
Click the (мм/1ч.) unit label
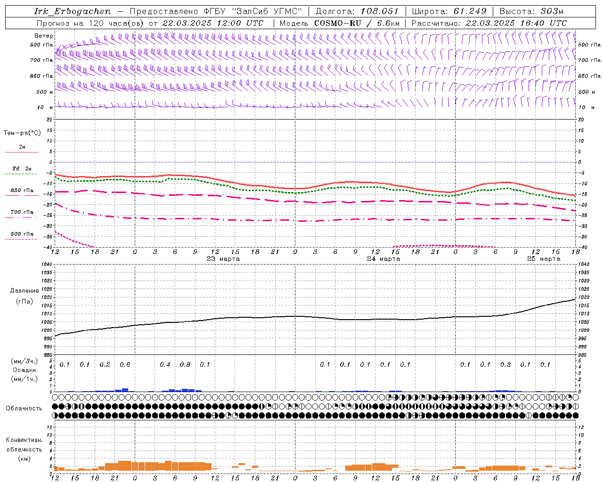(24, 378)
